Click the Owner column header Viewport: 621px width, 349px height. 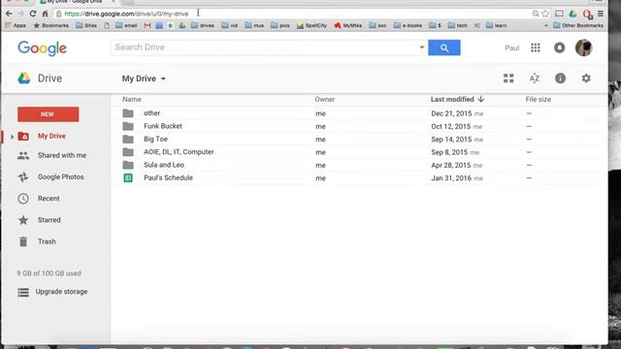(x=325, y=99)
